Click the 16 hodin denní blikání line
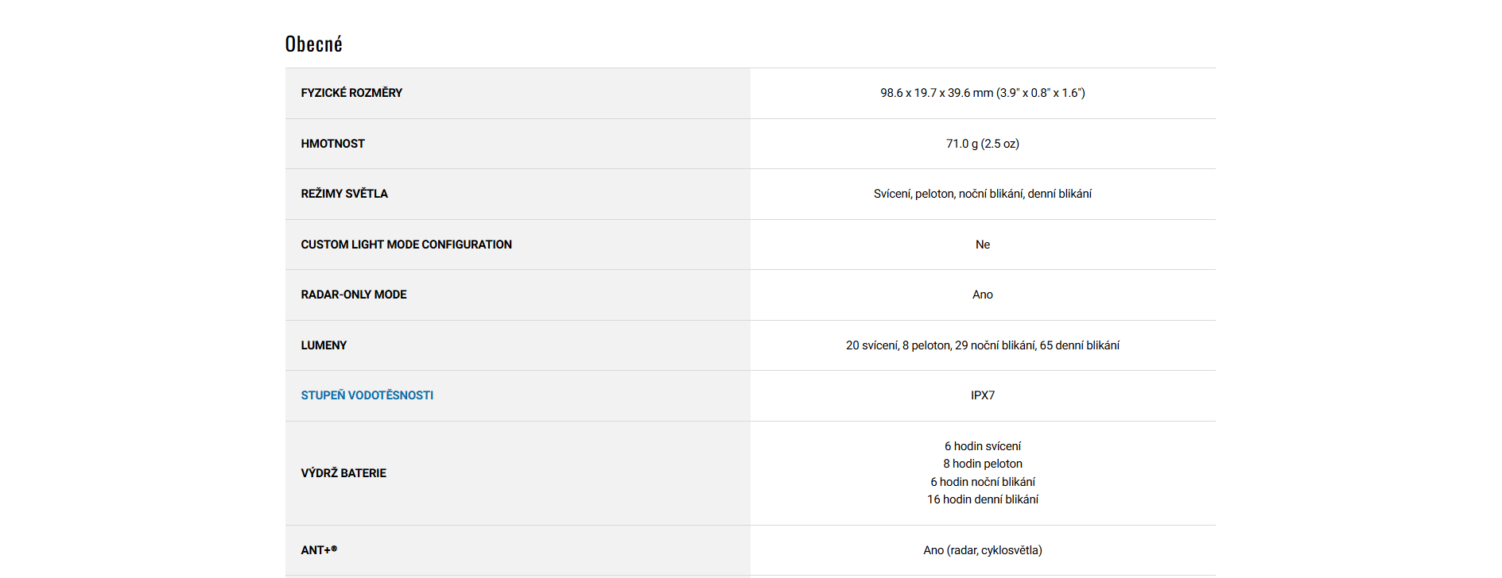 (x=983, y=499)
